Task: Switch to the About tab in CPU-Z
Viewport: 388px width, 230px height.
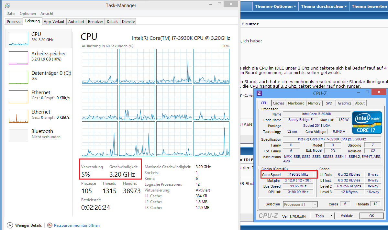Action: [x=360, y=103]
